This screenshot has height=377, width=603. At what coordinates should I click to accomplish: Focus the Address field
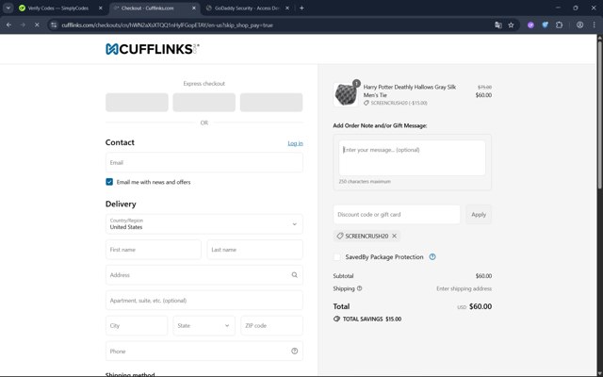[204, 274]
